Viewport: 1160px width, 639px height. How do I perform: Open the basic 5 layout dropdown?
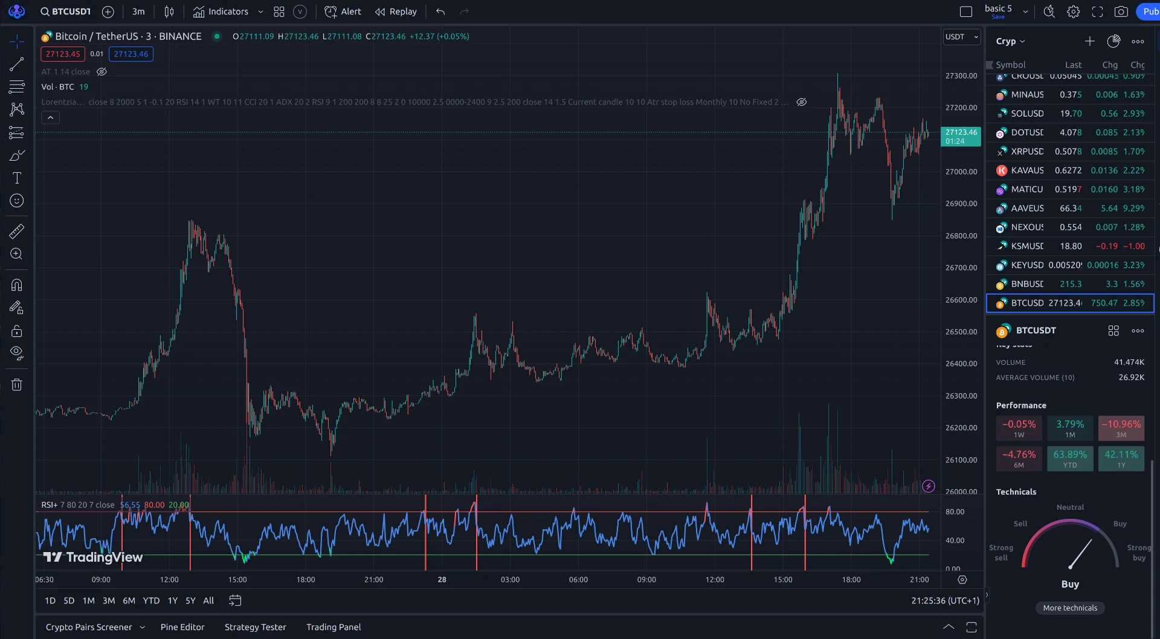point(1025,11)
